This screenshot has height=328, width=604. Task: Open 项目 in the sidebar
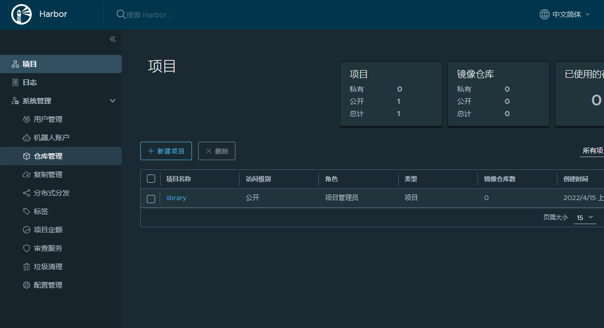(61, 64)
